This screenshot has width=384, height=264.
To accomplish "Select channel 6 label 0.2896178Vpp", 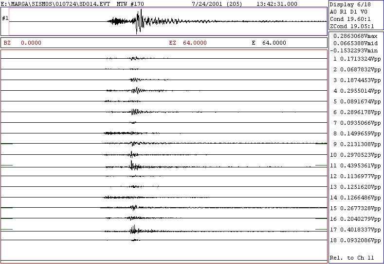I will point(357,112).
